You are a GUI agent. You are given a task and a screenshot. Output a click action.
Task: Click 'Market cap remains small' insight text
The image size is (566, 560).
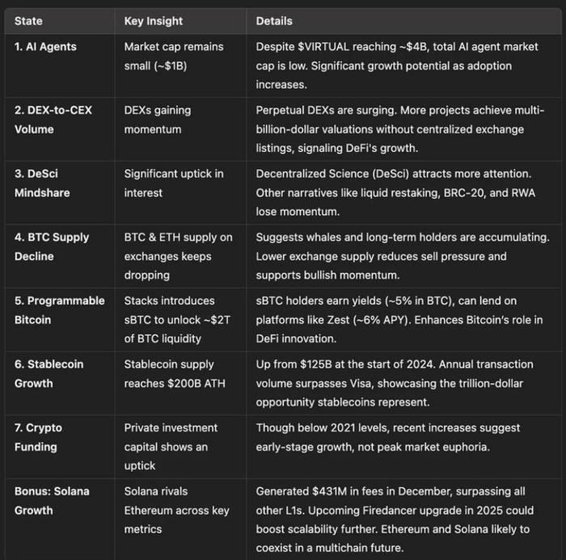click(174, 57)
